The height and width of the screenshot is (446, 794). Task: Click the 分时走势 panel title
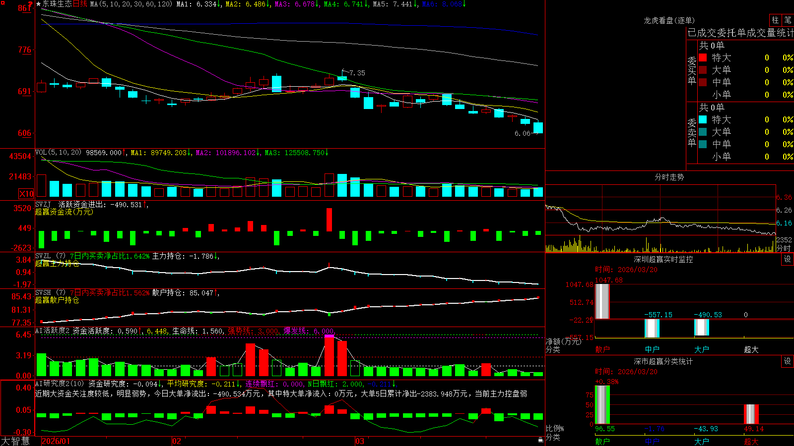pyautogui.click(x=669, y=177)
